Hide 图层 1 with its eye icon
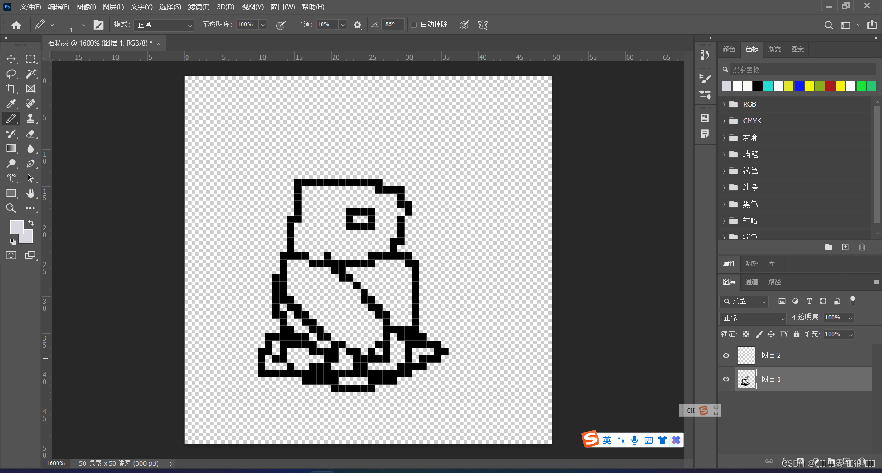The height and width of the screenshot is (473, 882). click(726, 379)
